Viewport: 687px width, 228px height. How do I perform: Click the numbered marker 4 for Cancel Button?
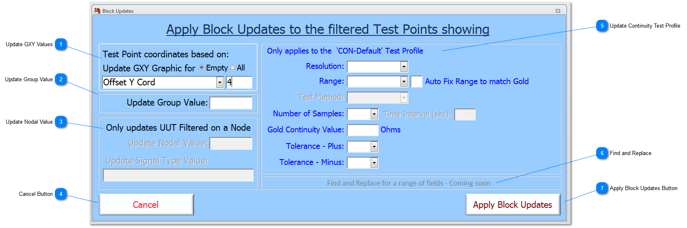point(61,194)
